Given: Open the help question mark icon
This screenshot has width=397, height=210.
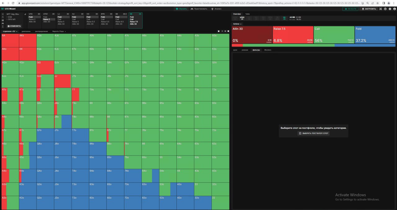Looking at the screenshot, I should (x=385, y=9).
